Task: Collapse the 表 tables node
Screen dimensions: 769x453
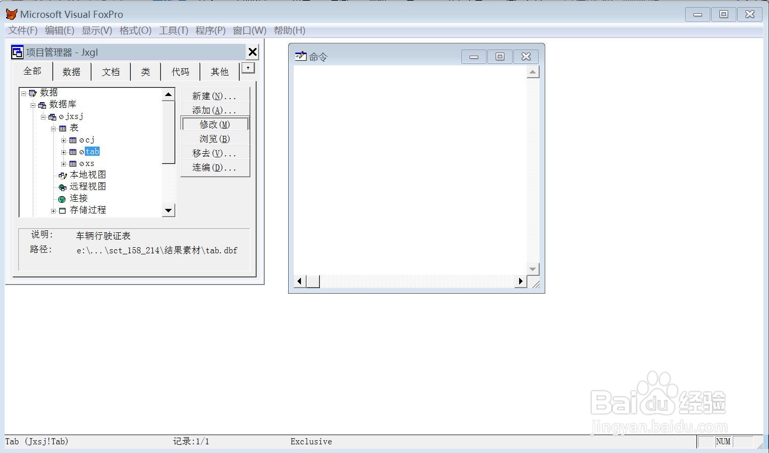Action: pos(53,129)
